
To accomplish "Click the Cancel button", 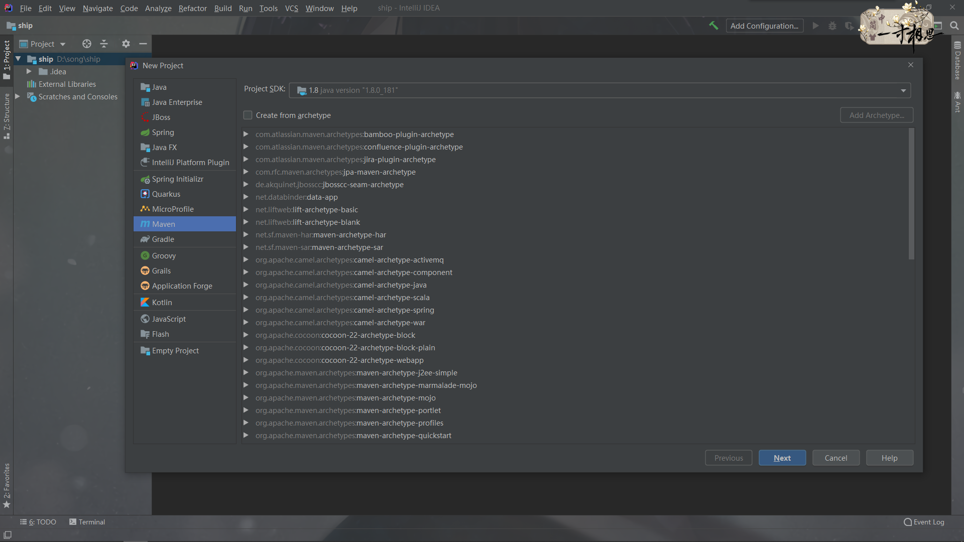I will [x=835, y=458].
